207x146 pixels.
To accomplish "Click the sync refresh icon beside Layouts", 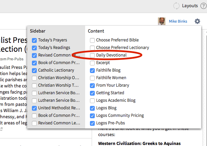I will [x=176, y=6].
